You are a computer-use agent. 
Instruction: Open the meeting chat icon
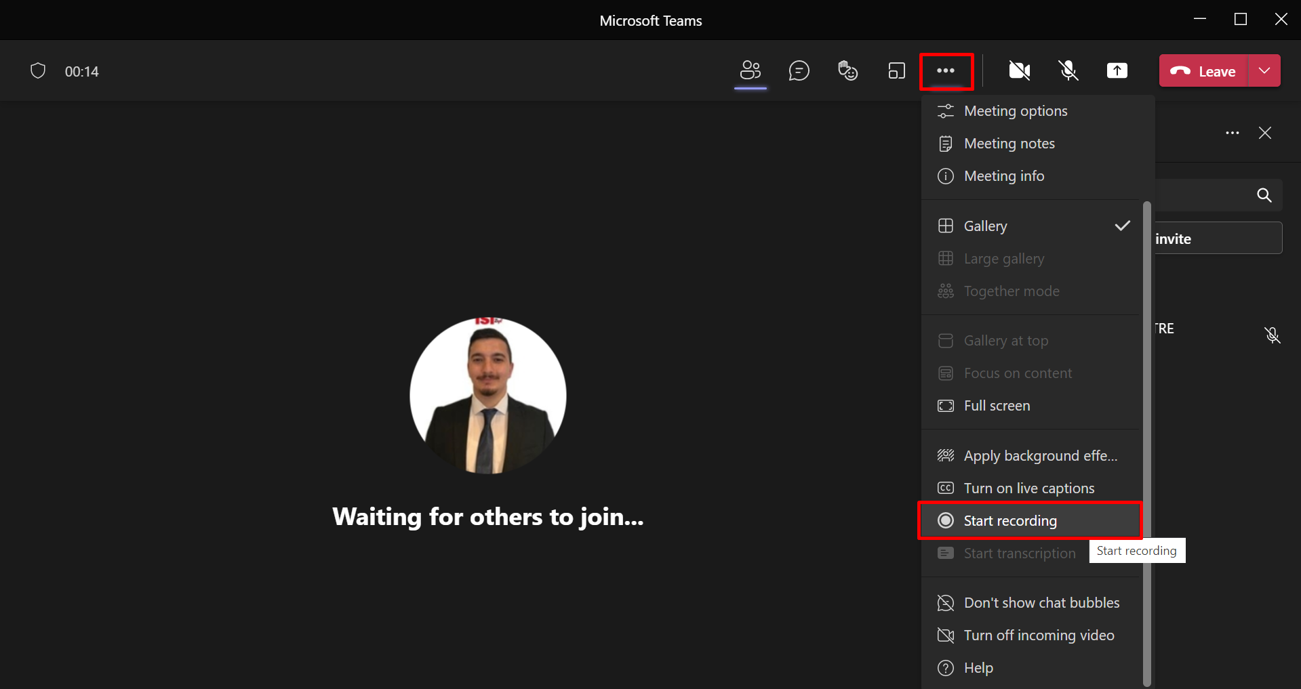799,70
